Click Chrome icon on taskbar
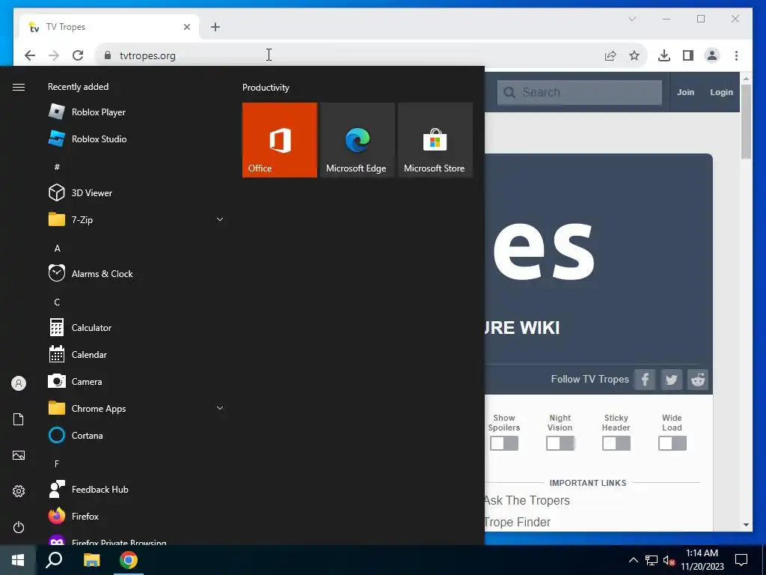The height and width of the screenshot is (575, 766). (129, 560)
